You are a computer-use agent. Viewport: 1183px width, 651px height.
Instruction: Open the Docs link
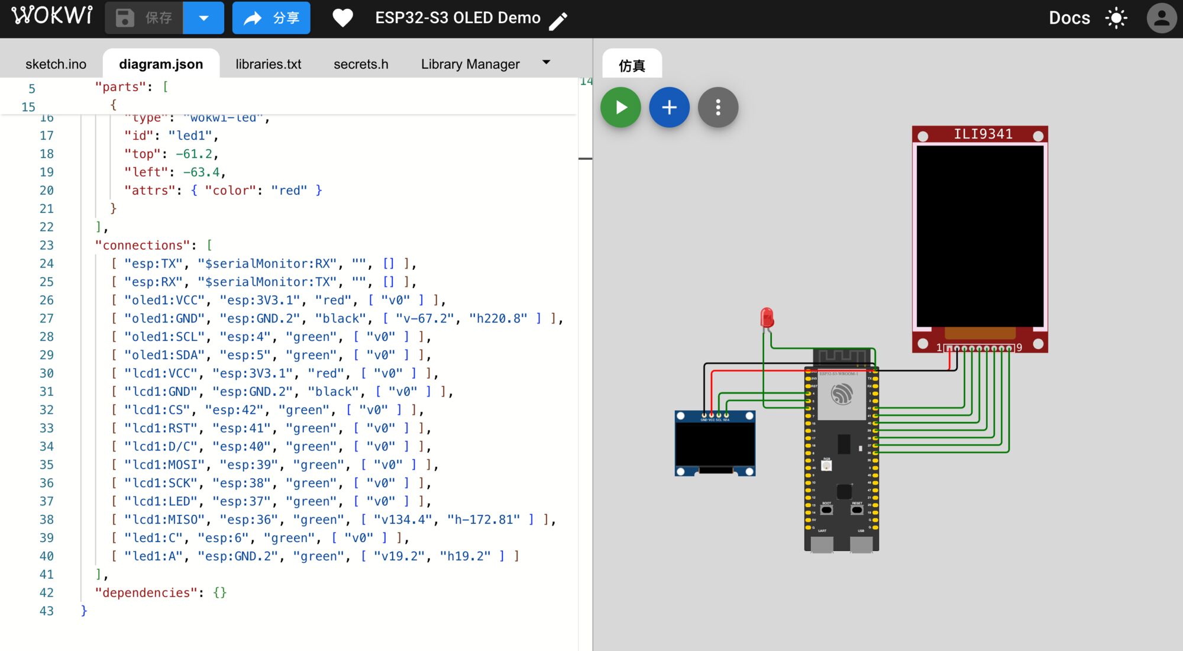pyautogui.click(x=1069, y=18)
